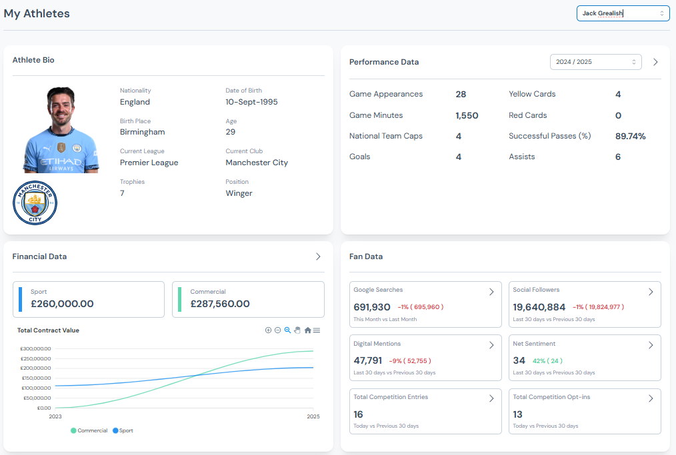Viewport: 676px width, 455px height.
Task: Click the Google Searches count 691,930
Action: point(372,307)
